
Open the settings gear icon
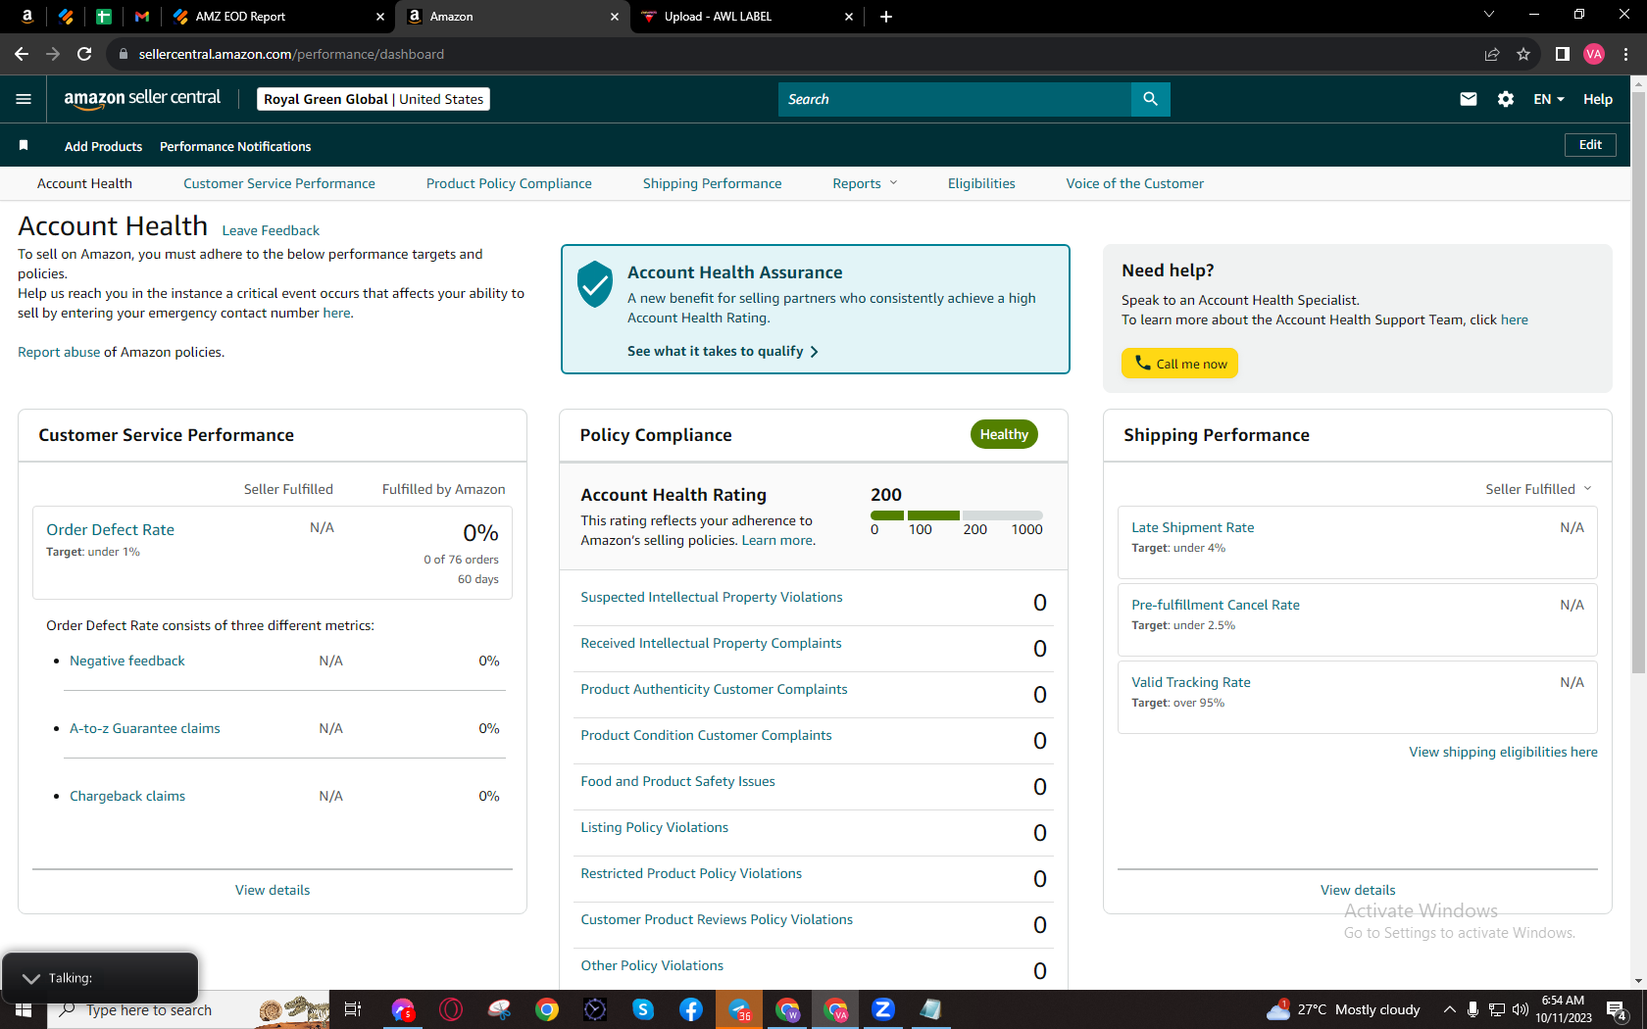[1506, 99]
